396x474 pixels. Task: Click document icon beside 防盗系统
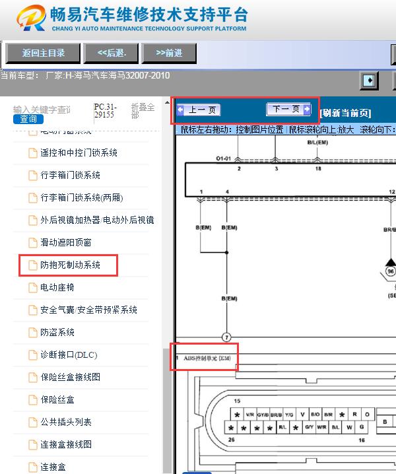pos(32,333)
